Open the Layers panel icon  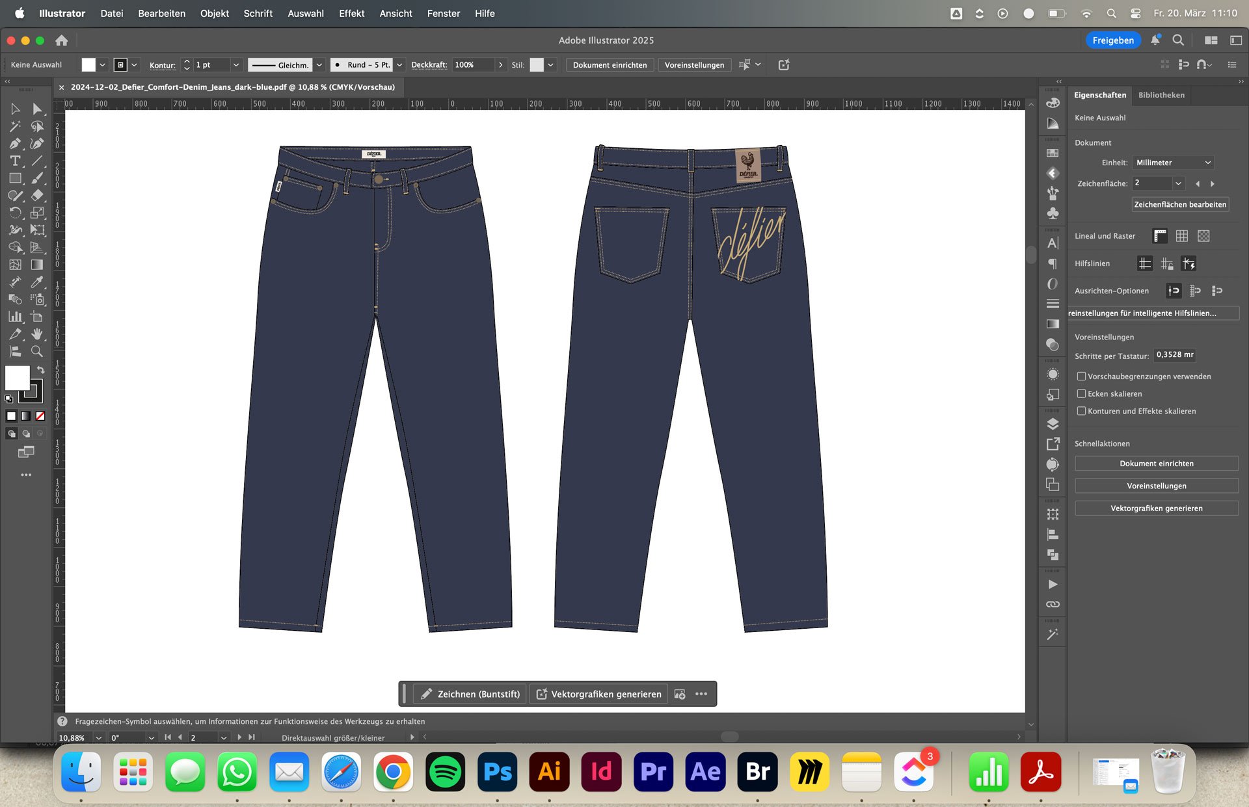[1053, 424]
